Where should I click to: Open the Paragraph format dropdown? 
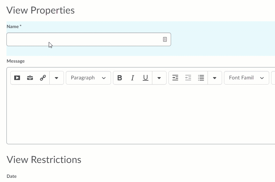(88, 78)
